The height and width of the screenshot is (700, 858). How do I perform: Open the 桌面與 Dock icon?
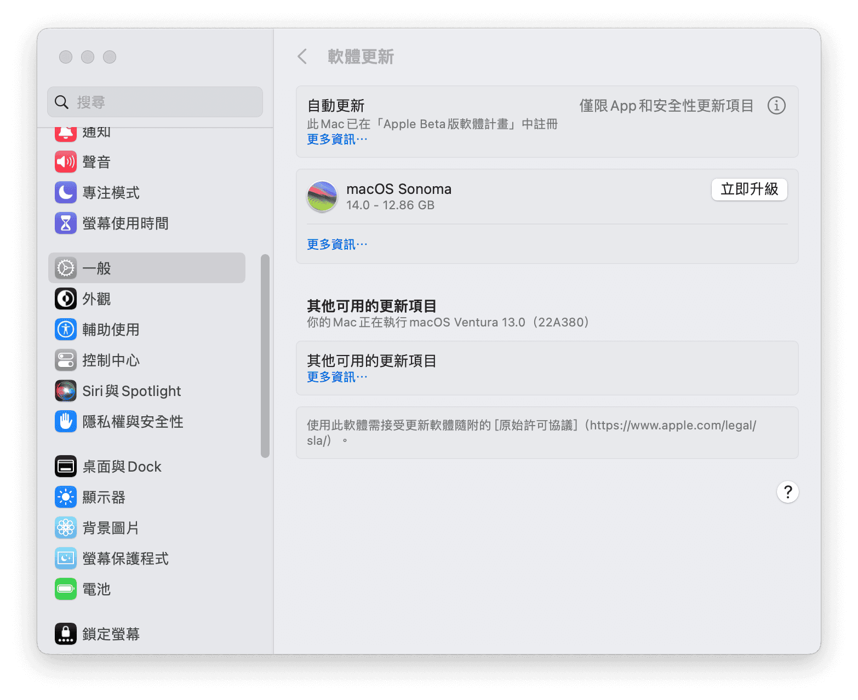[66, 466]
